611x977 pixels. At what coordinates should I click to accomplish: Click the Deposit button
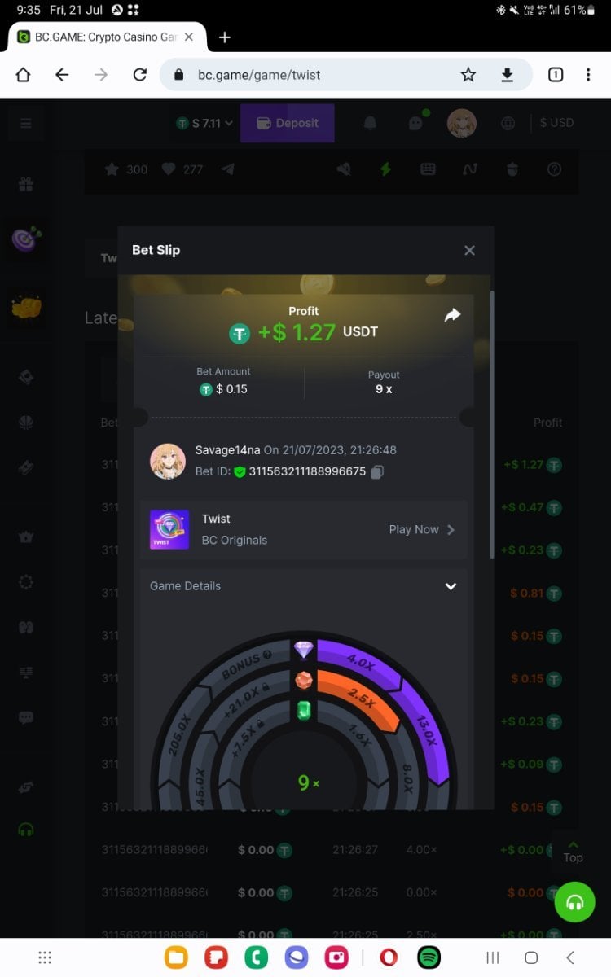[287, 123]
